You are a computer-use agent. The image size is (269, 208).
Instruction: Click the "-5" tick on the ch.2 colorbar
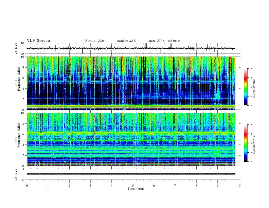[x=250, y=143]
